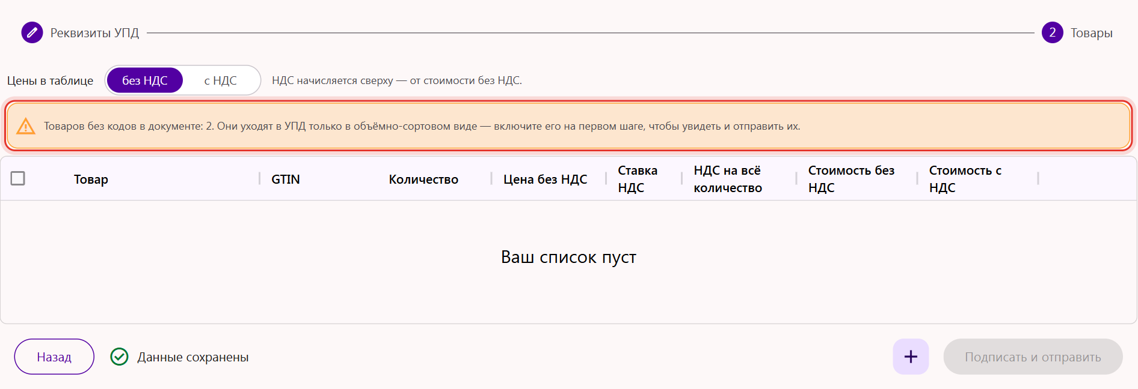Switch prices to с НДС
The width and height of the screenshot is (1138, 389).
pos(220,80)
